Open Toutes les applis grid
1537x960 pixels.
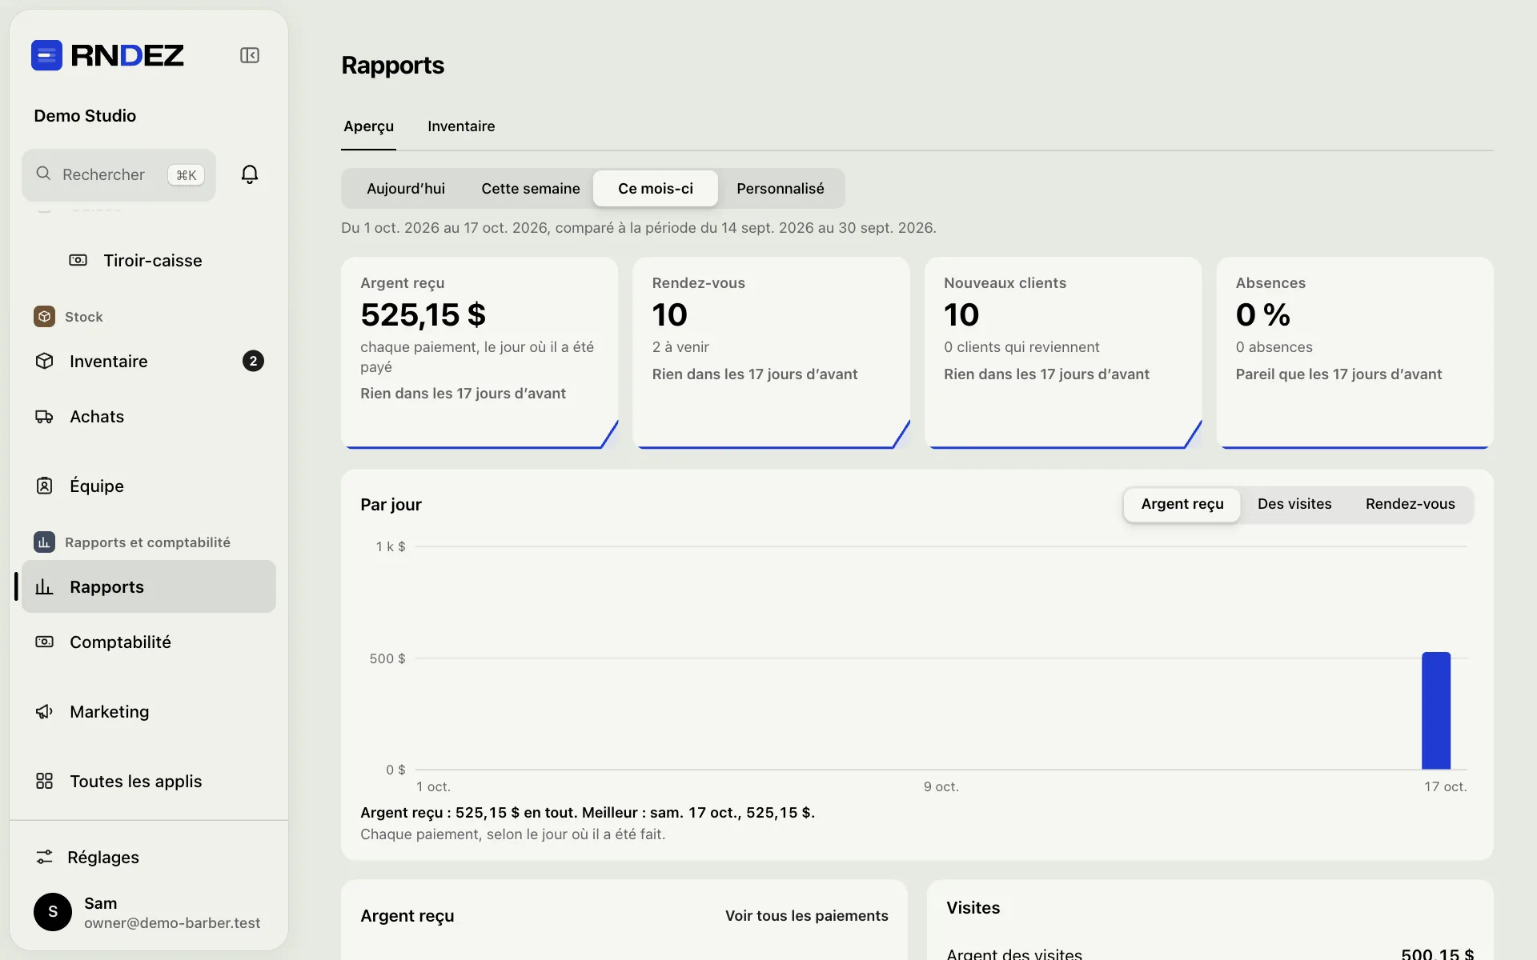[149, 781]
